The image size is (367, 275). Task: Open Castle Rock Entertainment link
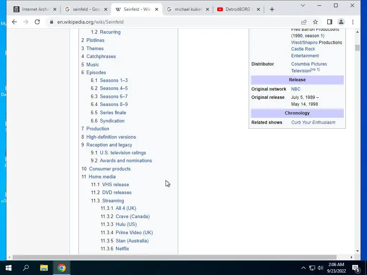pyautogui.click(x=305, y=52)
